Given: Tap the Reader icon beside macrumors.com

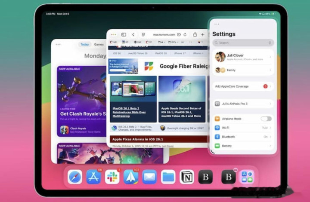Looking at the screenshot, I should pos(179,35).
